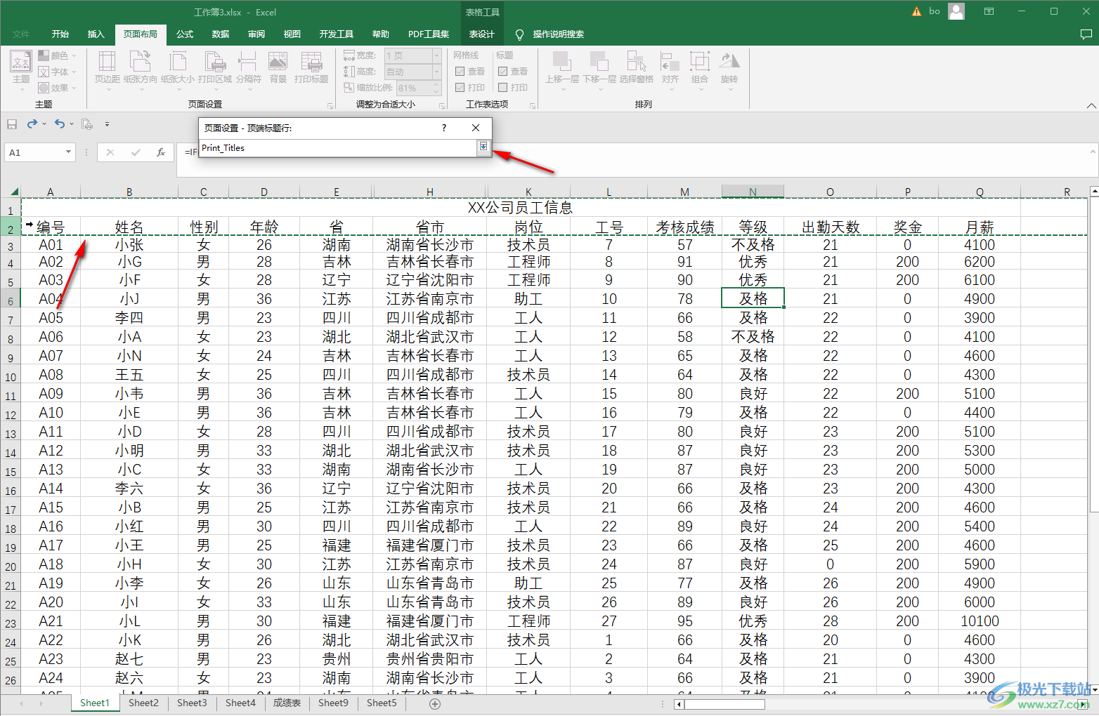Switch to the 数据 Data tab

click(221, 34)
